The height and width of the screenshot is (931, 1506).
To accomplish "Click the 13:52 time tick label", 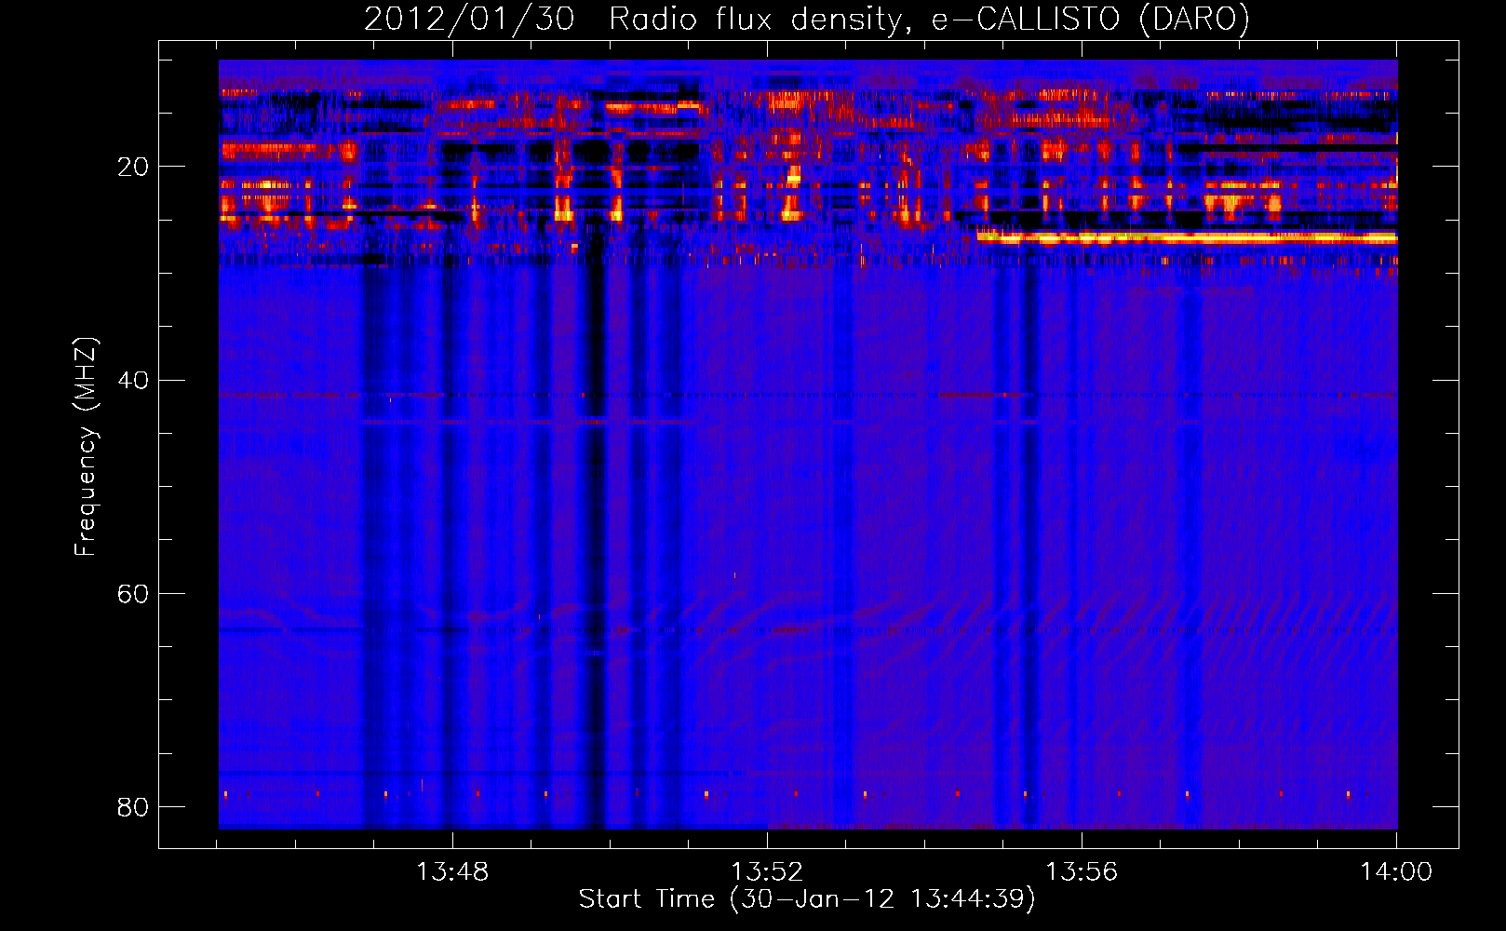I will click(767, 872).
